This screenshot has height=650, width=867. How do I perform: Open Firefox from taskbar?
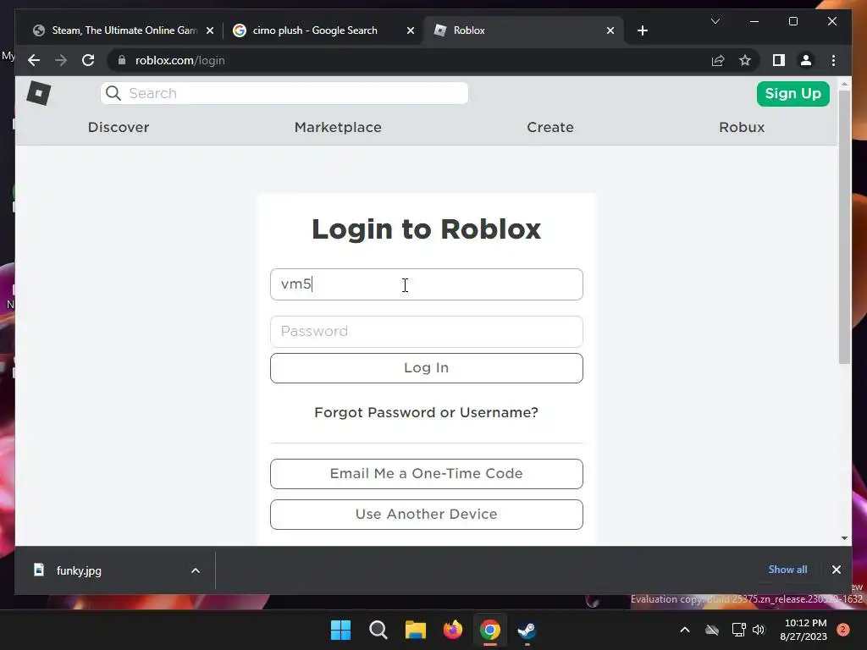(x=453, y=630)
